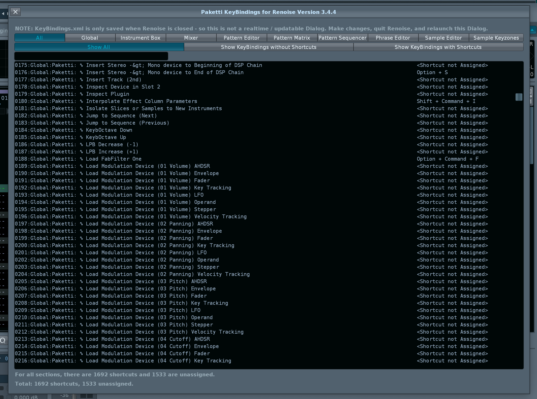Click the keybinding list scrollbar thumb
The image size is (537, 399).
[x=519, y=97]
